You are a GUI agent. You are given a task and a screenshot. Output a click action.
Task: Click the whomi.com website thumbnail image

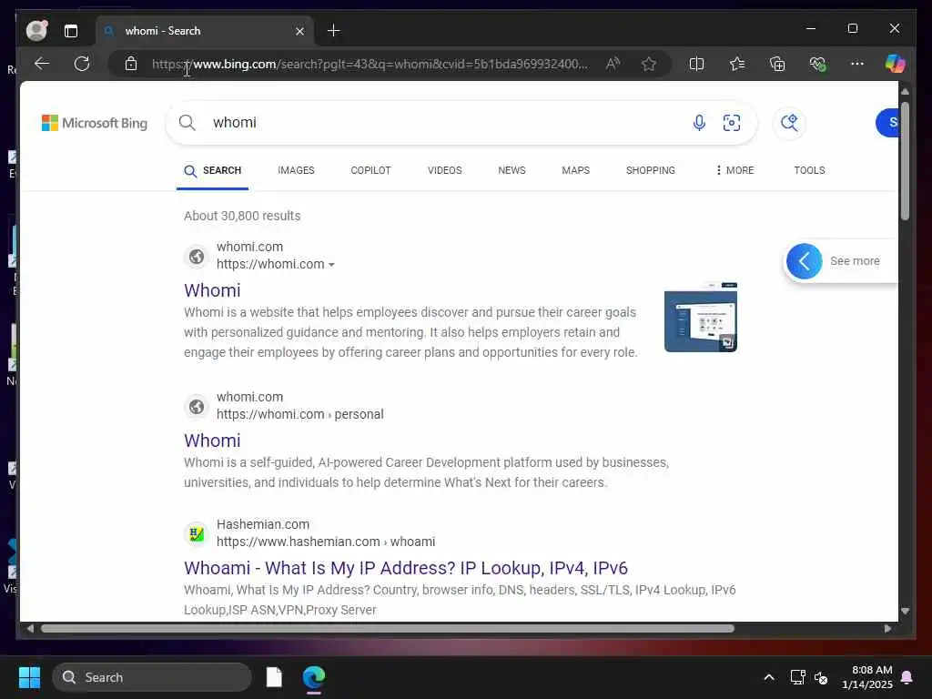700,318
